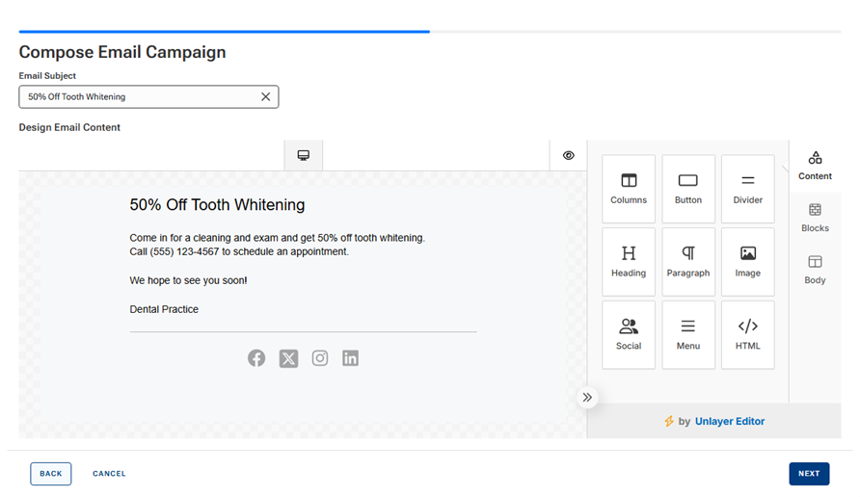The image size is (860, 497).
Task: Select the Heading content block
Action: coord(629,261)
